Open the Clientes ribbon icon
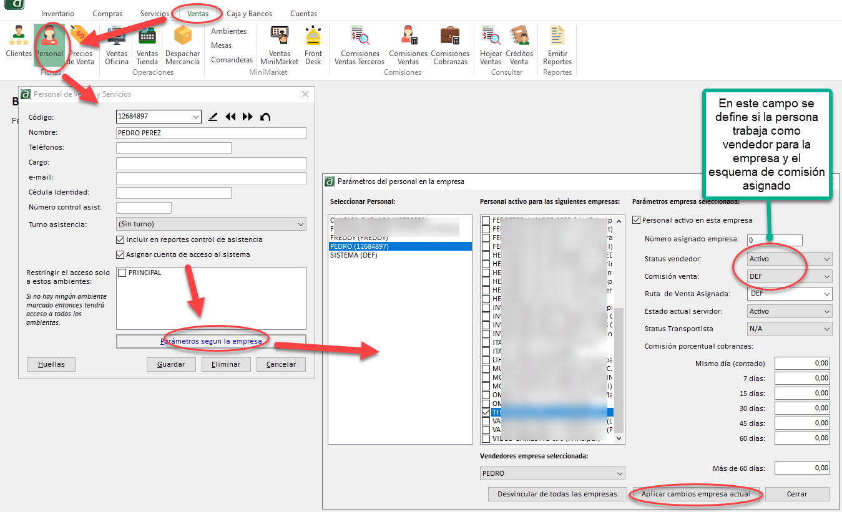 point(19,44)
